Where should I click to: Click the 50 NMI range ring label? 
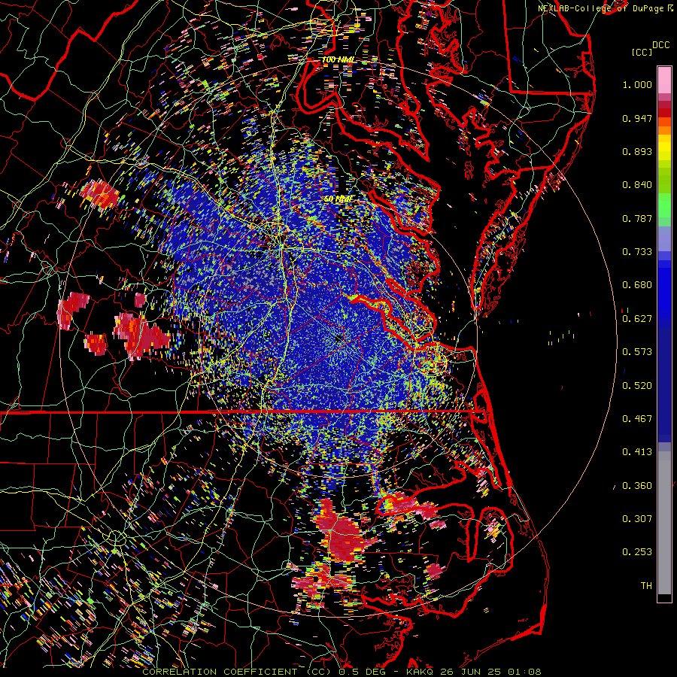coord(338,199)
